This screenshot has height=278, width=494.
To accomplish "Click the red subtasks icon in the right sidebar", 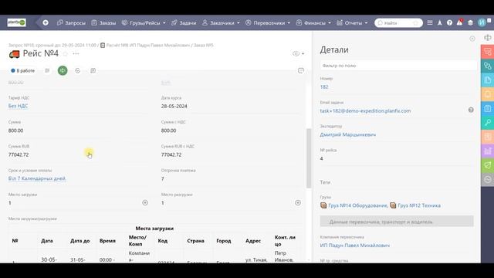I will (x=487, y=52).
